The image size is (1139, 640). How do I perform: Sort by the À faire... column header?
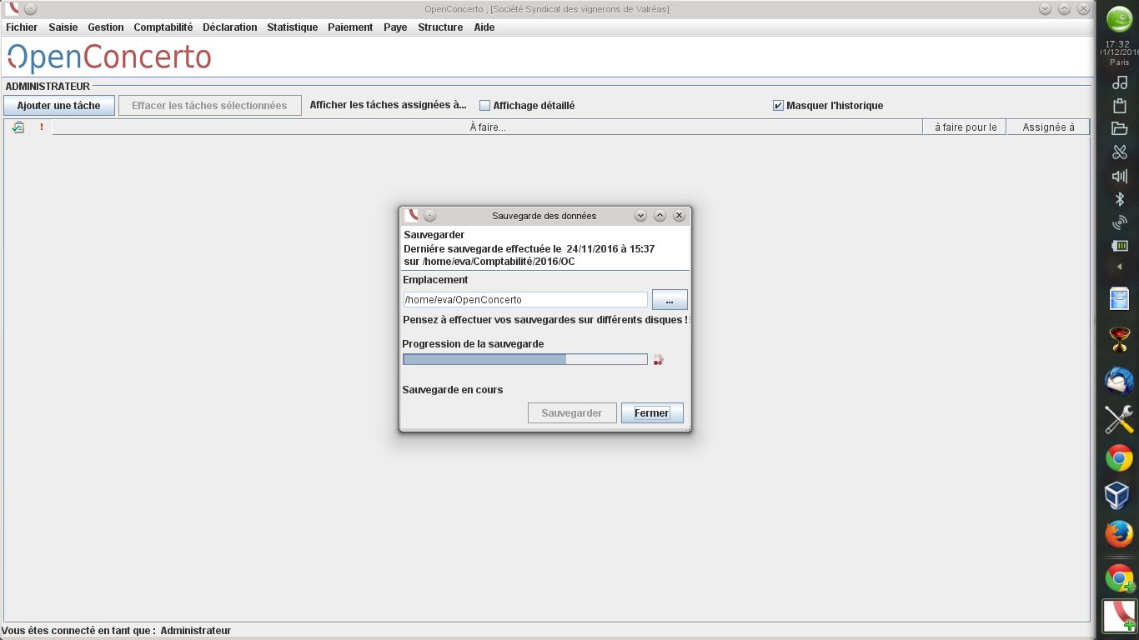pos(487,127)
